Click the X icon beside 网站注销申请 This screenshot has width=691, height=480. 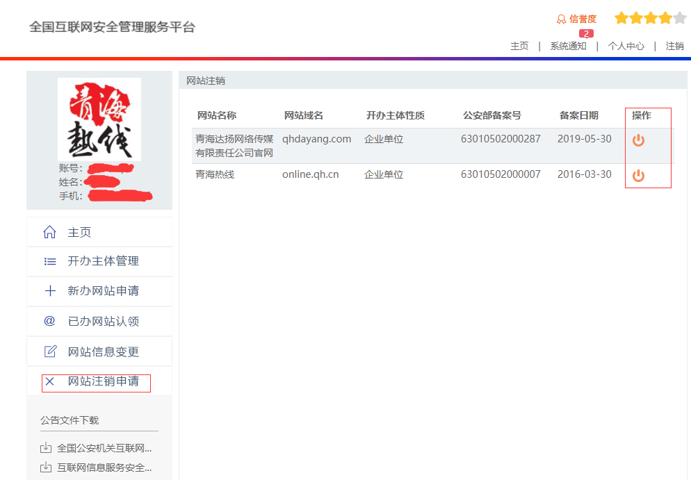[x=49, y=381]
